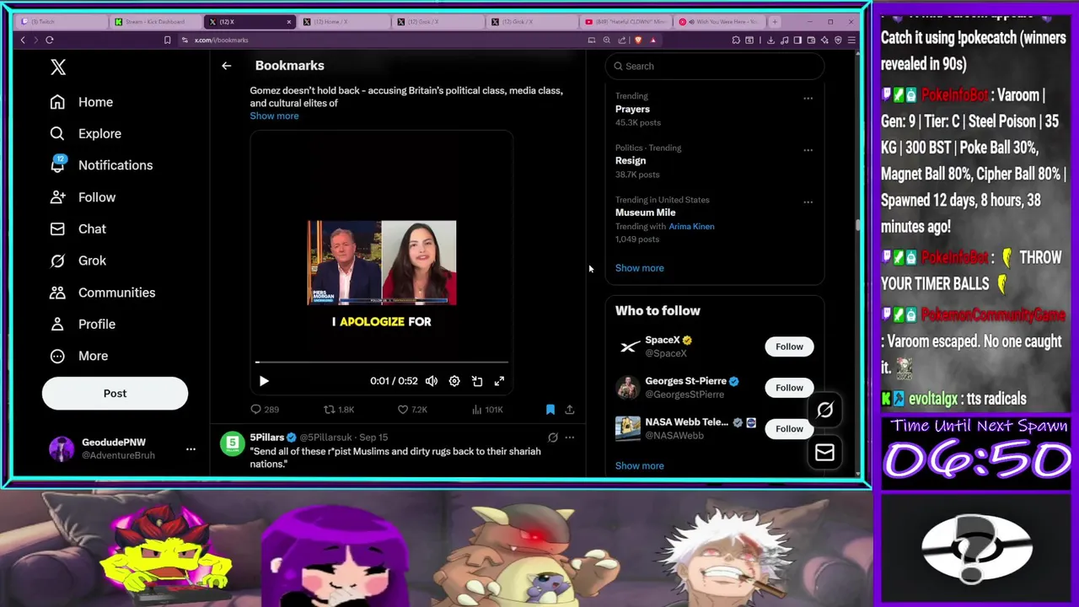
Task: Show more accounts to follow
Action: pos(640,465)
